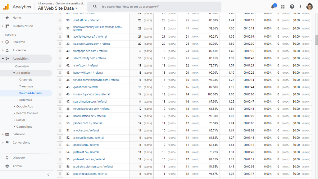Viewport: 318px width, 179px height.
Task: Open the help question mark icon
Action: point(292,7)
